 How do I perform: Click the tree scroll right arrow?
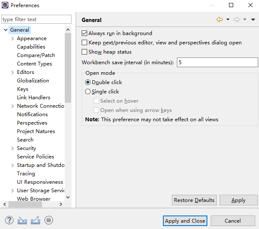coord(61,204)
